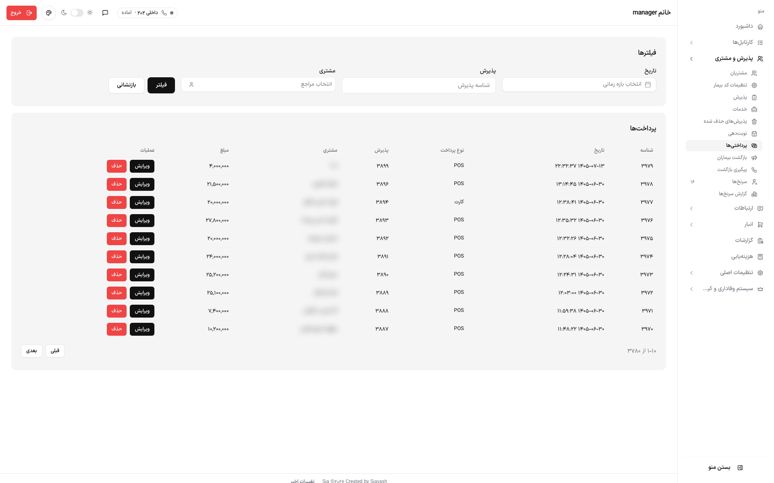Expand the loyalty system (سیستم وفاداری) chevron

[691, 289]
